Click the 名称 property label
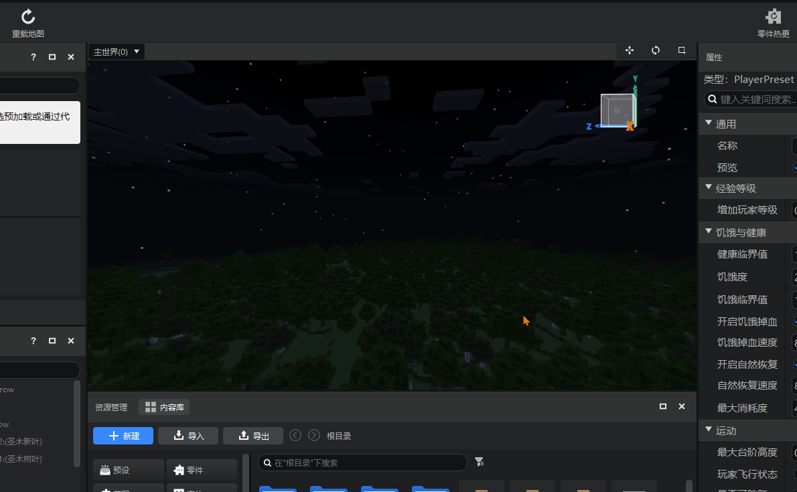This screenshot has height=492, width=797. (x=727, y=146)
